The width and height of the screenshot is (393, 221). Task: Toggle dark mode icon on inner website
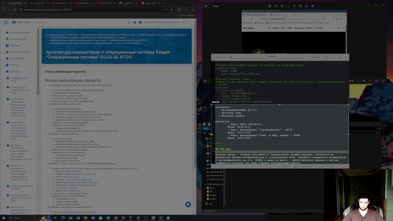tap(343, 28)
